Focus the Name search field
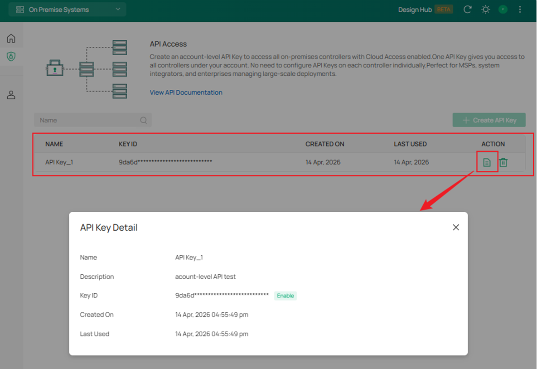This screenshot has width=537, height=369. click(93, 120)
